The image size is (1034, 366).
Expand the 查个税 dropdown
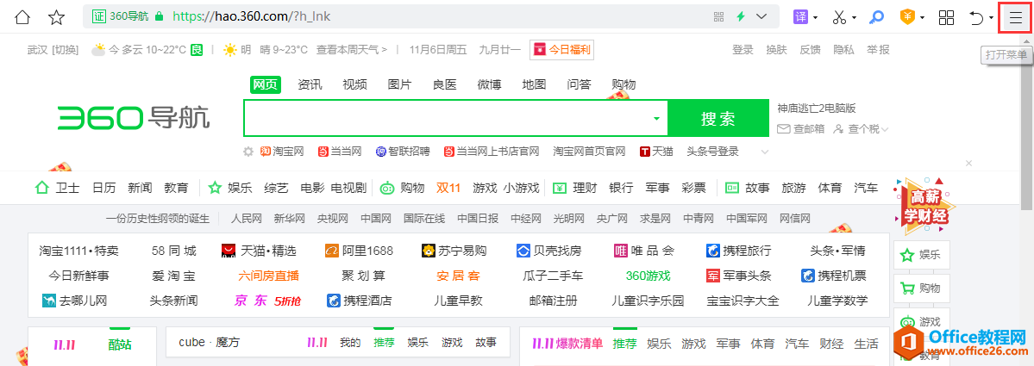tap(883, 130)
